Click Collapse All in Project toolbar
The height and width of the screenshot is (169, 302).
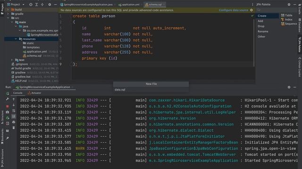pos(42,4)
